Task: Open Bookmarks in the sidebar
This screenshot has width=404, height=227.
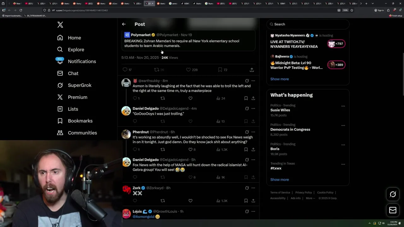Action: [x=75, y=121]
